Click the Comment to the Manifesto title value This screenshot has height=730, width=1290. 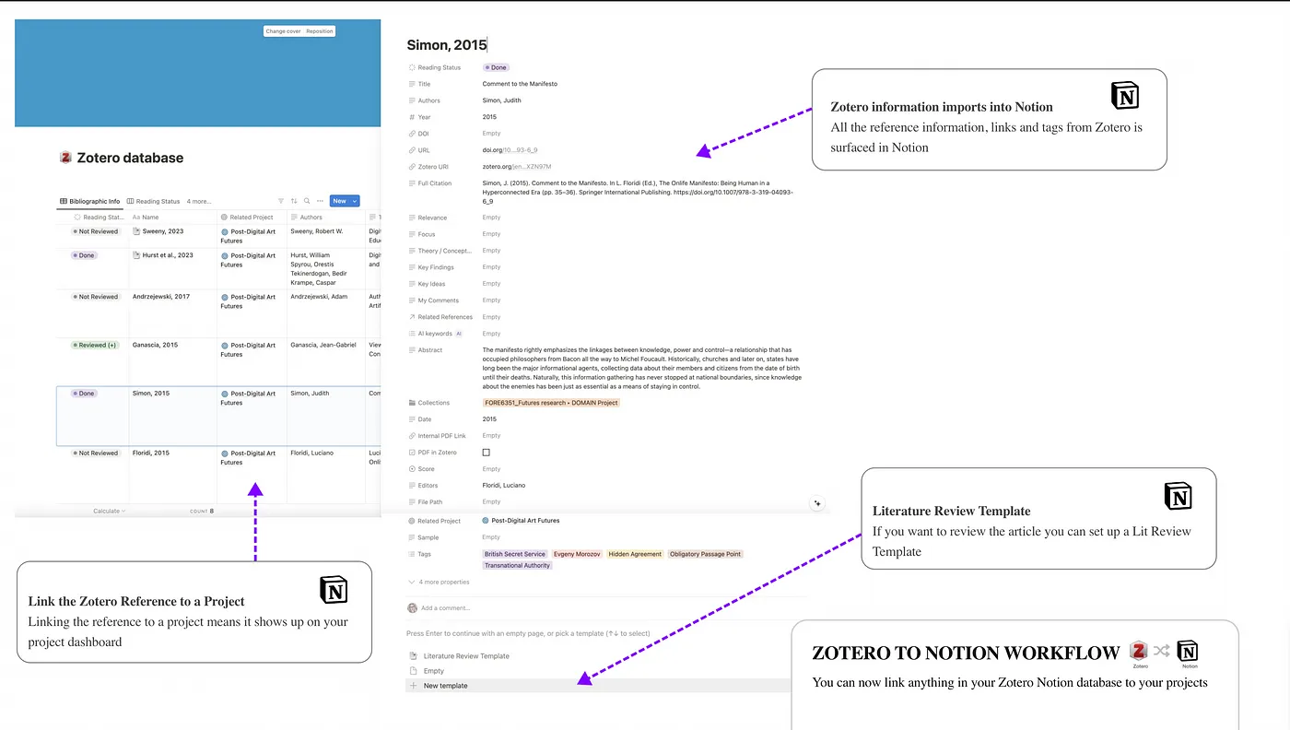(520, 84)
